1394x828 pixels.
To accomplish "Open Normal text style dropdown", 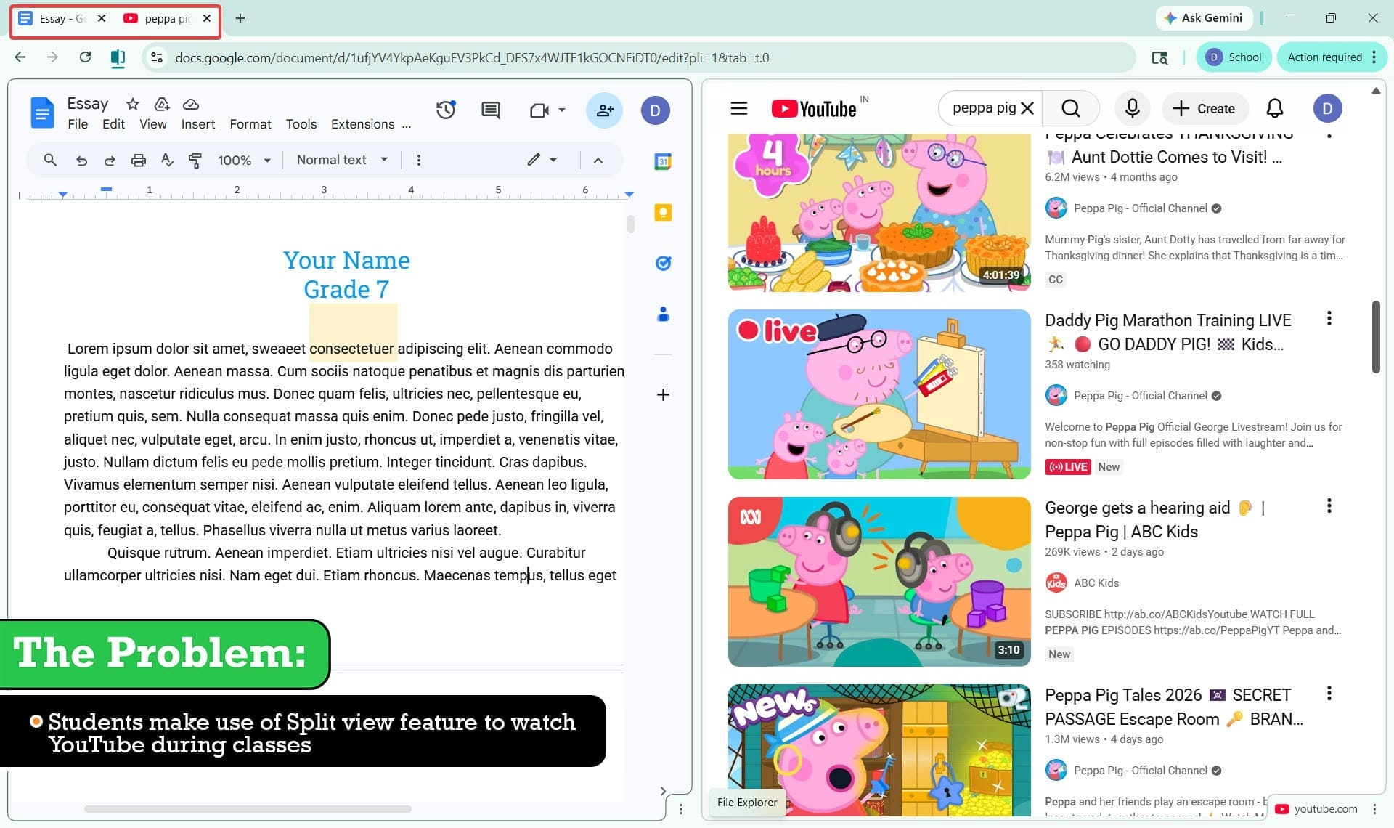I will point(342,160).
